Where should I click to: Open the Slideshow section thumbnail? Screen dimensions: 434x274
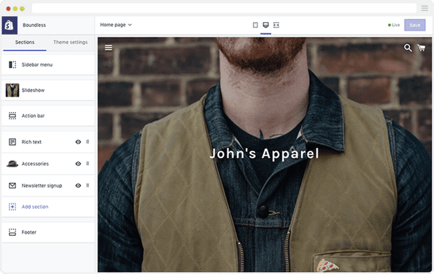[x=13, y=90]
